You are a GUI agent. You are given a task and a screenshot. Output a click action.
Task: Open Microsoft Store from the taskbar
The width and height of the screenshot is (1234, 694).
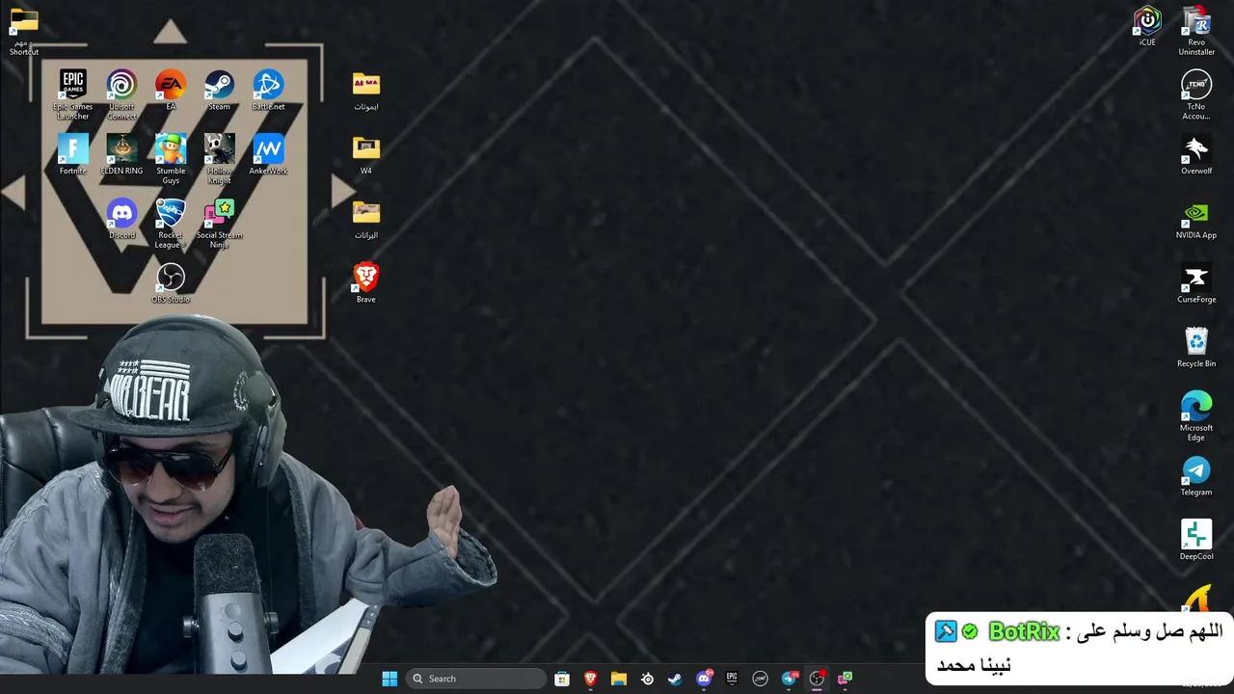(562, 679)
